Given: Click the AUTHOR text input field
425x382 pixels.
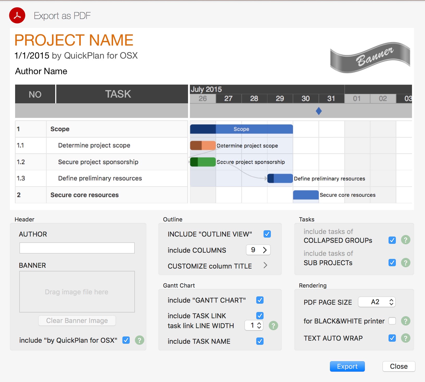Looking at the screenshot, I should (77, 248).
